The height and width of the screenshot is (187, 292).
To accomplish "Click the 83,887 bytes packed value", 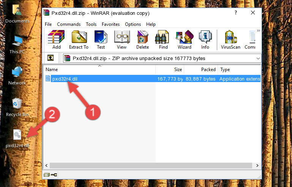I will point(200,79).
